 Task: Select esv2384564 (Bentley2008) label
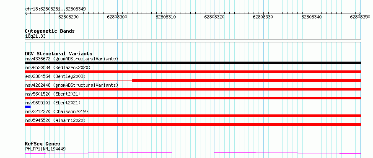(55, 76)
